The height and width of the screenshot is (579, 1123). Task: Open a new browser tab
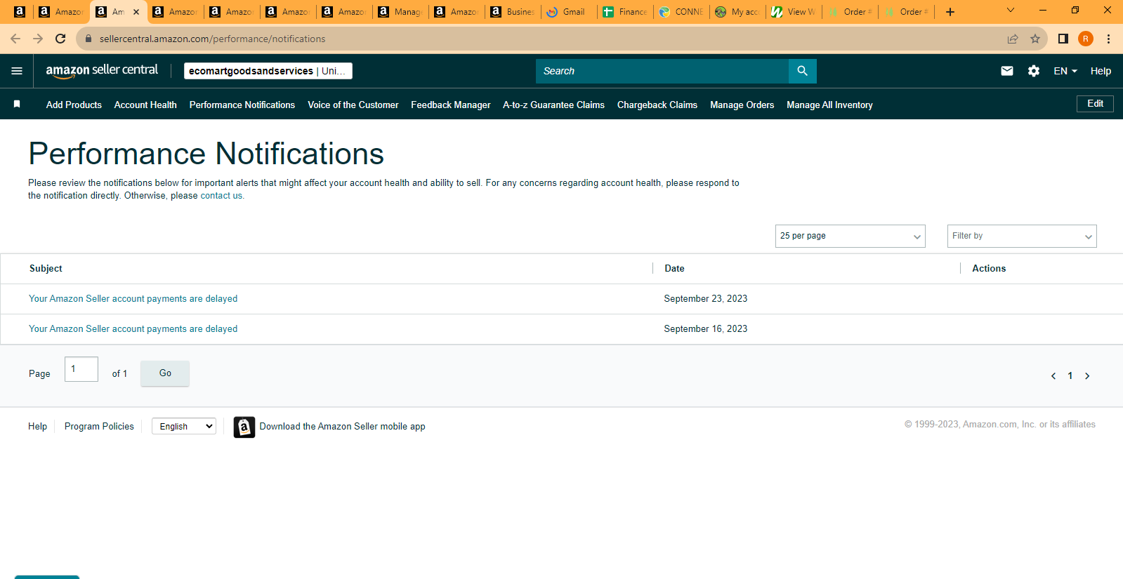950,12
